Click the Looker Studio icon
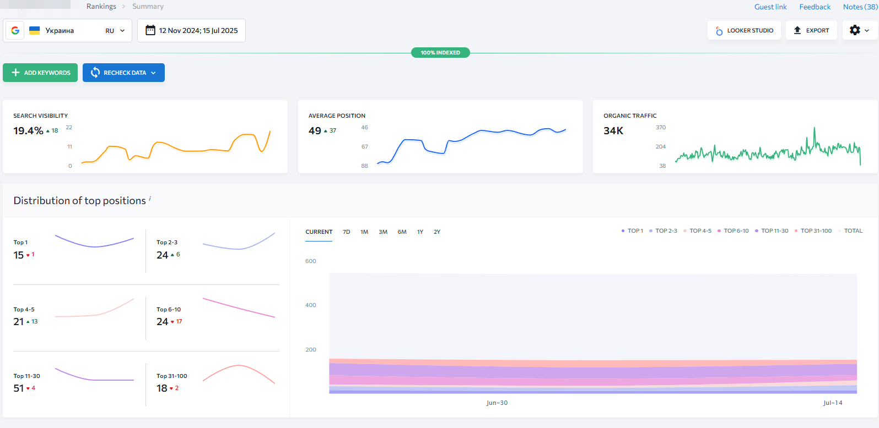This screenshot has height=428, width=879. 719,31
